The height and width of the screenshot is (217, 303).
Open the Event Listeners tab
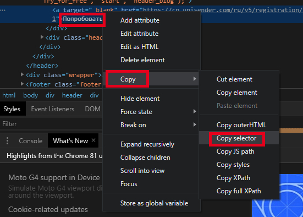coord(53,109)
